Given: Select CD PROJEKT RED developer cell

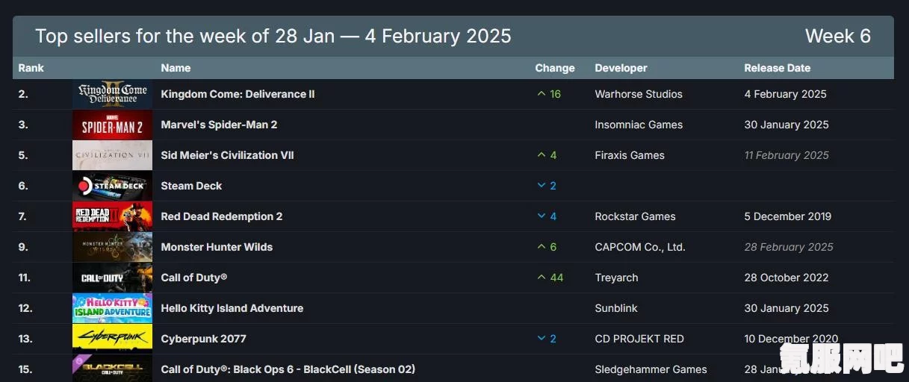Looking at the screenshot, I should tap(639, 339).
